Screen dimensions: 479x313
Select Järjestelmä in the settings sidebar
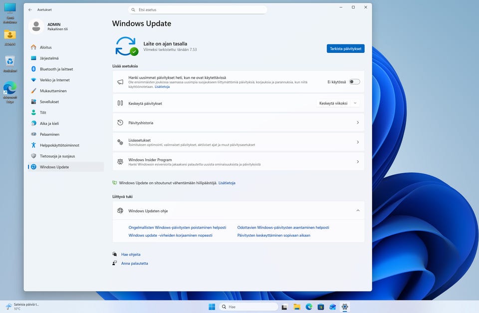click(66, 58)
